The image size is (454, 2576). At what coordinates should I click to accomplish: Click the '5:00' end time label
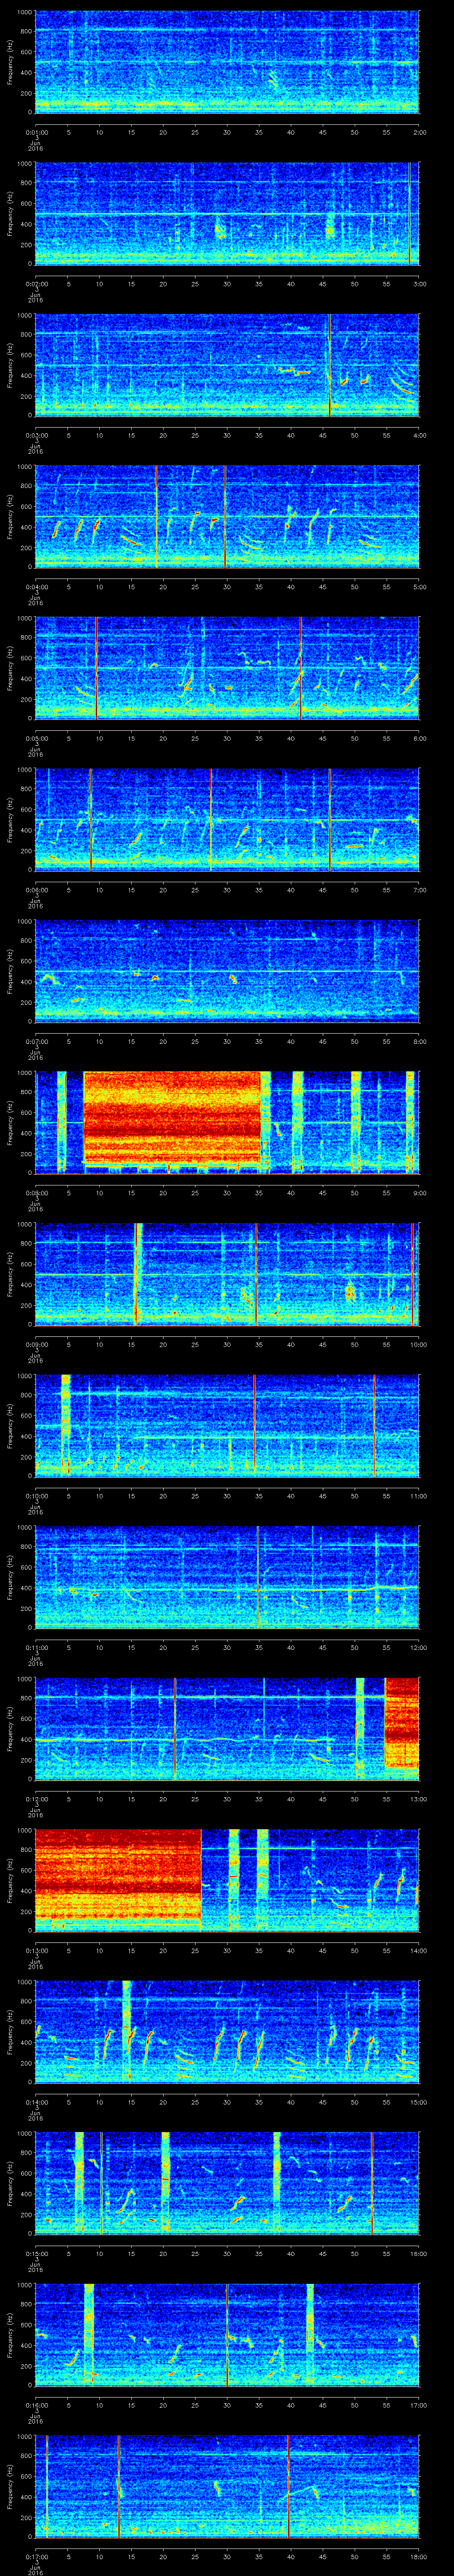point(420,587)
